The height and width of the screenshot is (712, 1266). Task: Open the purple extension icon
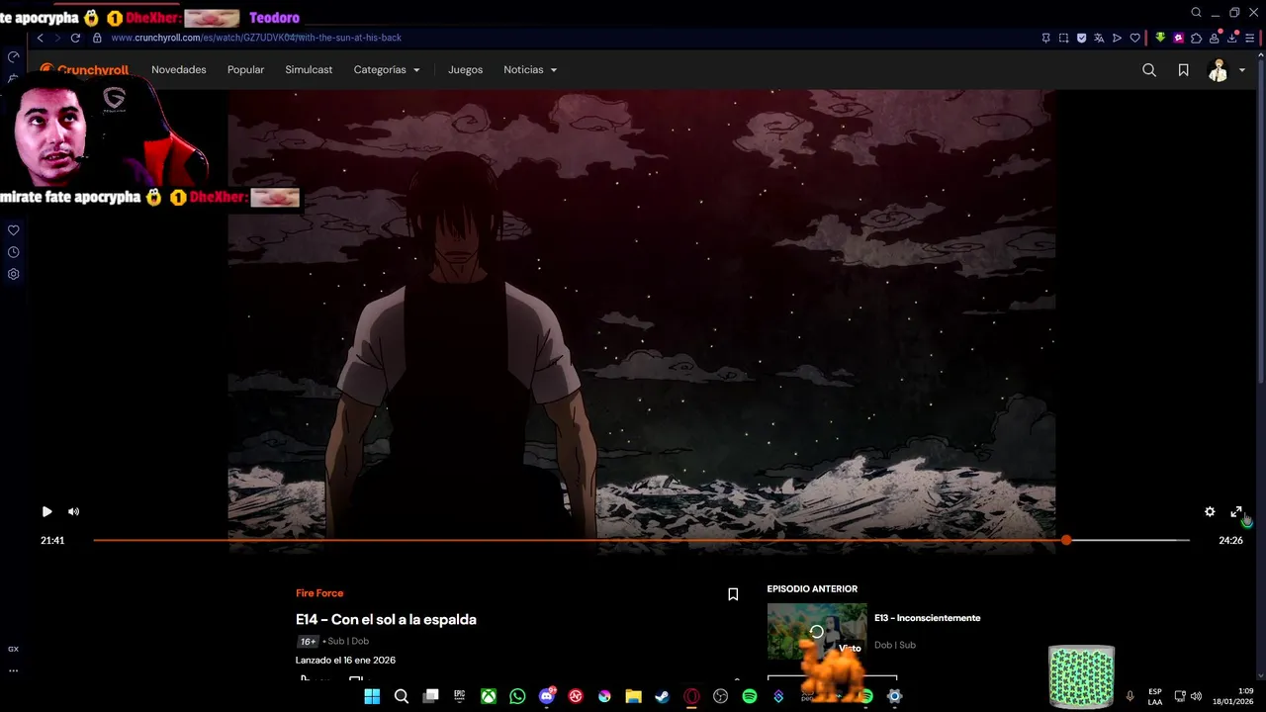(1178, 38)
